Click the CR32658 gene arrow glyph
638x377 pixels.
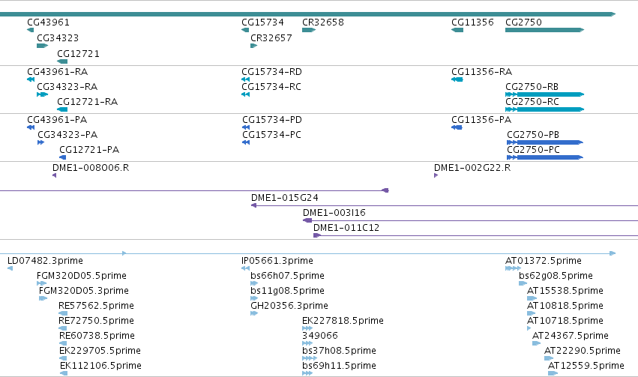point(309,30)
